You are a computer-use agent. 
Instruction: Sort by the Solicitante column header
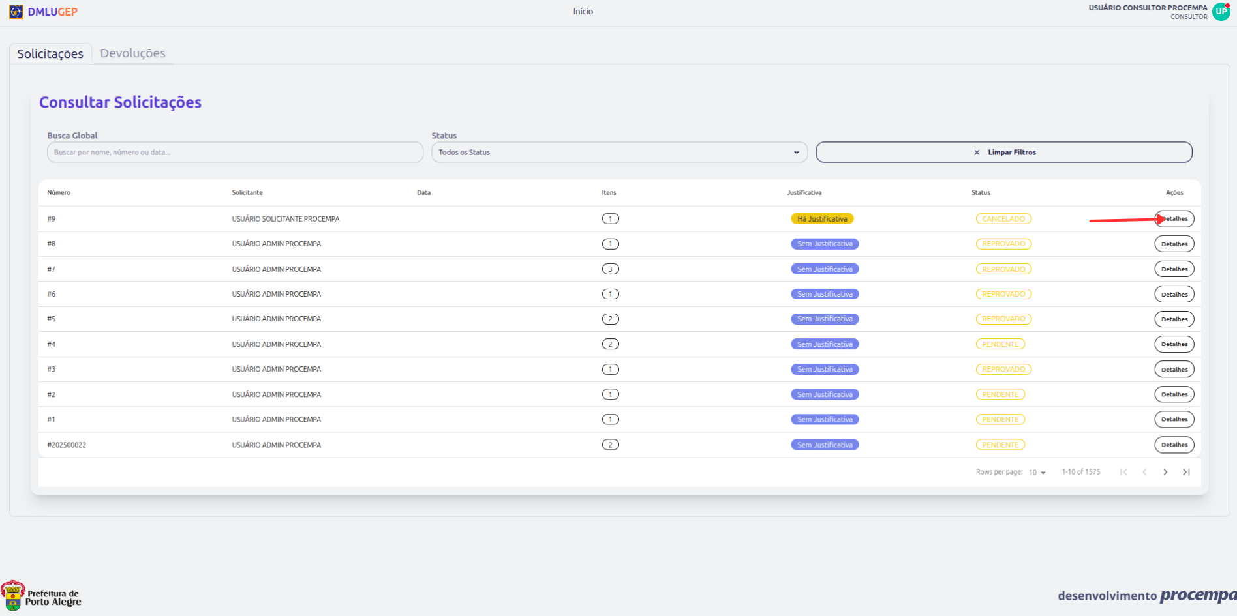tap(247, 193)
